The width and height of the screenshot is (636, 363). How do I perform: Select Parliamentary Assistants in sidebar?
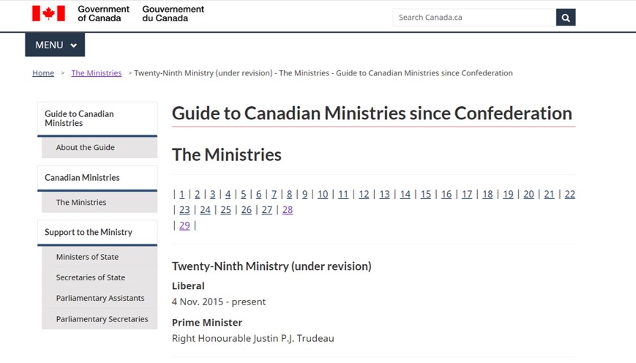[x=100, y=299]
